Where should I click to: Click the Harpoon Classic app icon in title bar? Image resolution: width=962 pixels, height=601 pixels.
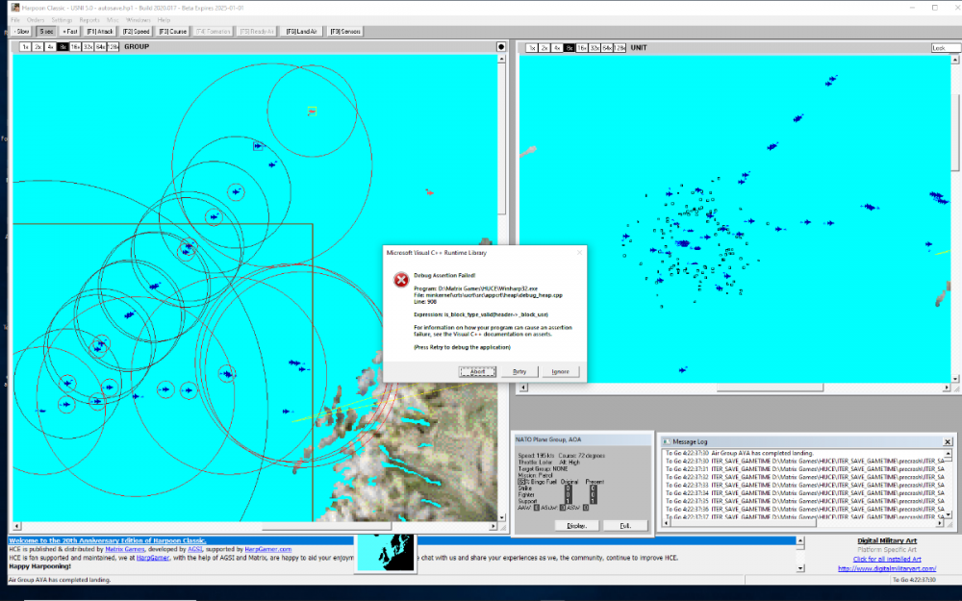[x=15, y=8]
